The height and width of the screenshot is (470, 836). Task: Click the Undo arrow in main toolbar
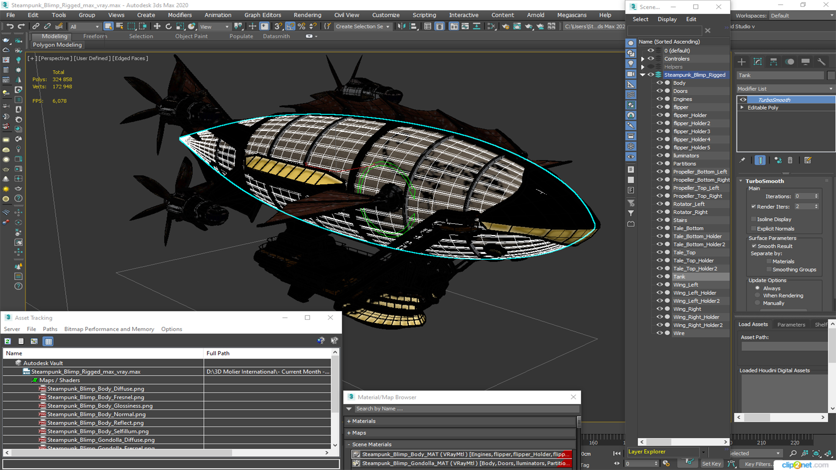click(x=10, y=27)
